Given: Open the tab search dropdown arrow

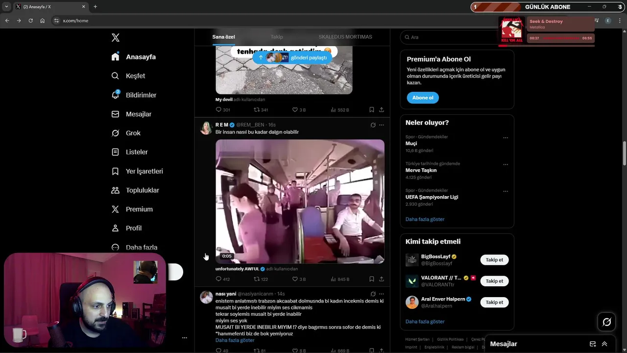Looking at the screenshot, I should click(6, 7).
